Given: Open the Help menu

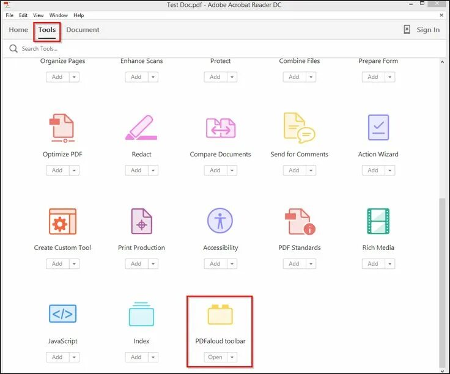Looking at the screenshot, I should pos(79,15).
